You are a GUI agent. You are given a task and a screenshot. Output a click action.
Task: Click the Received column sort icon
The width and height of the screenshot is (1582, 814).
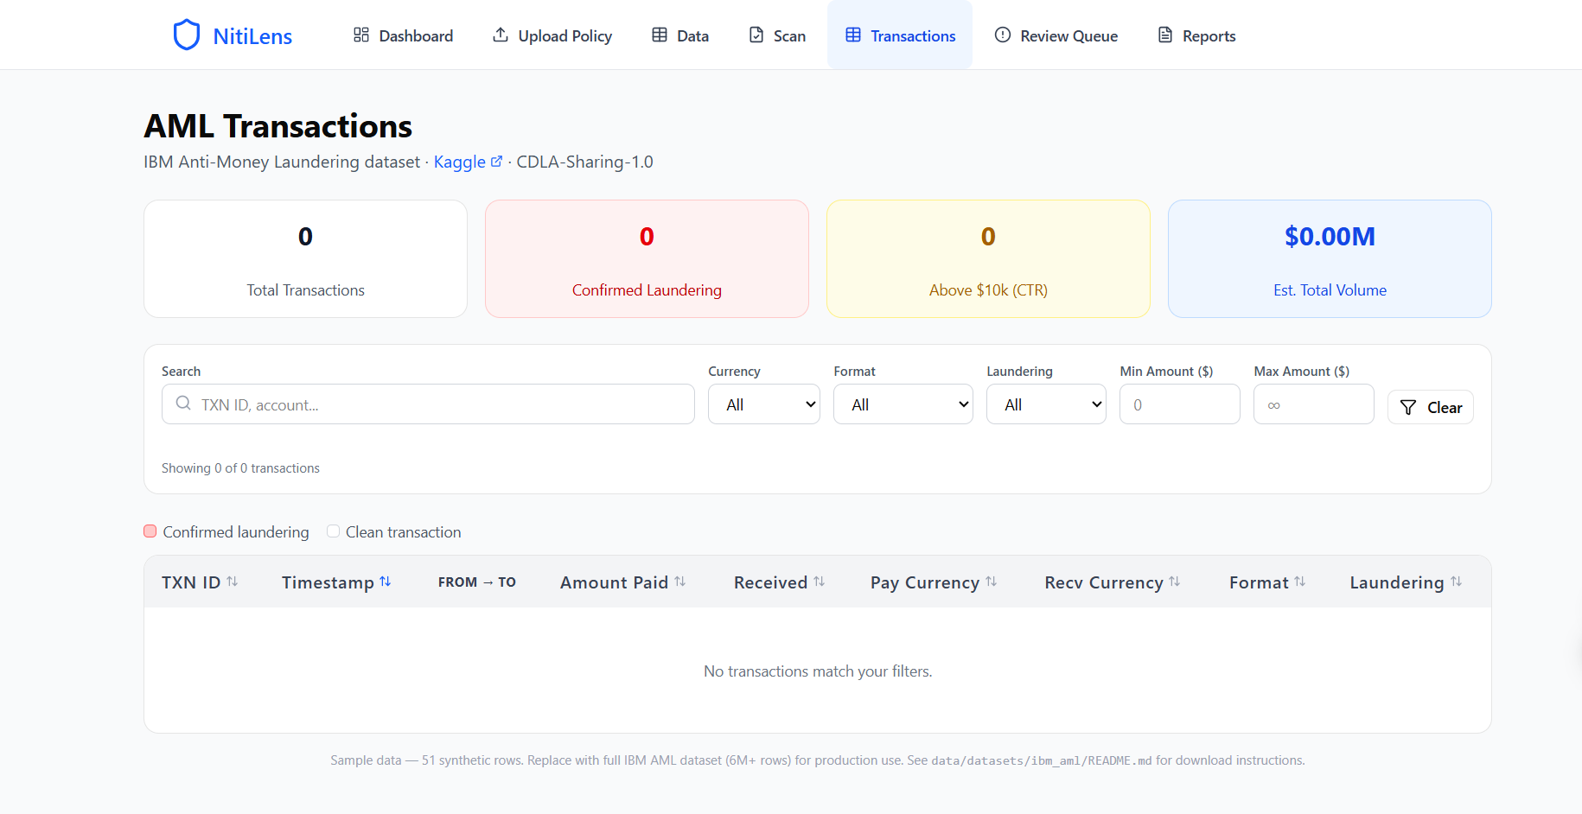tap(820, 582)
